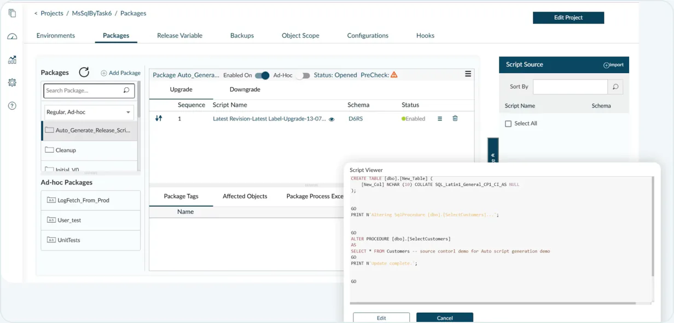
Task: Select the Cleanup package
Action: [x=90, y=150]
